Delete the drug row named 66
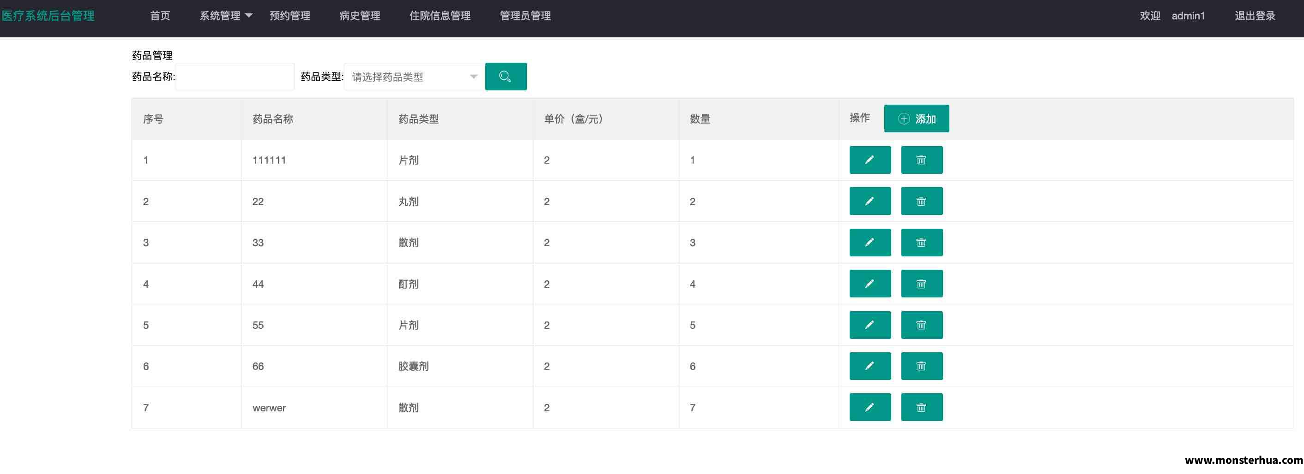This screenshot has height=474, width=1304. point(921,366)
